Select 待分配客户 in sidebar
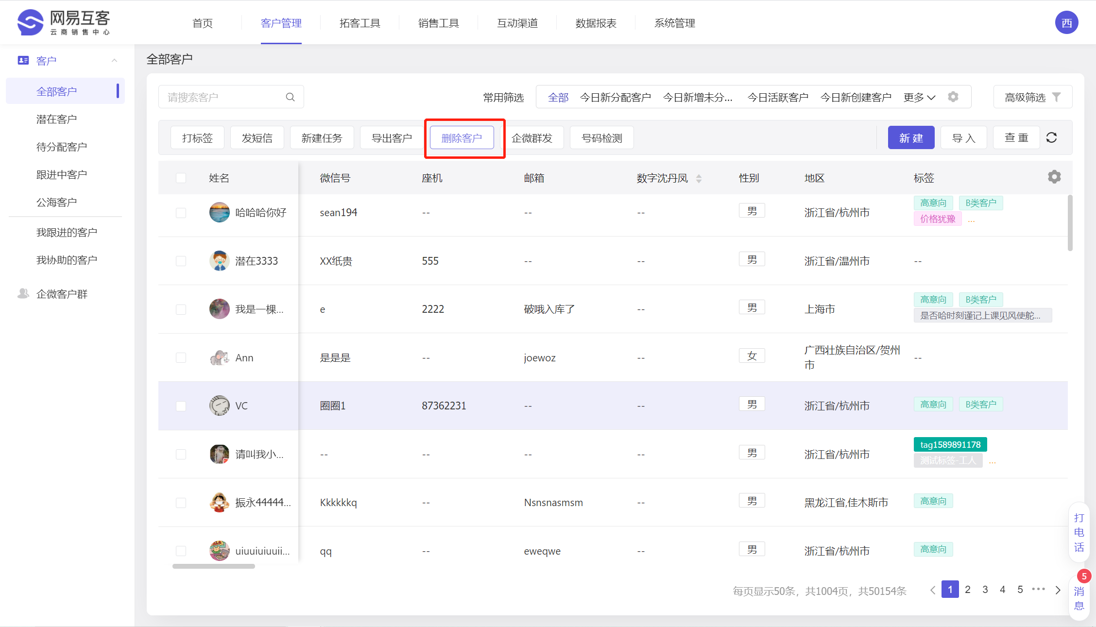1096x627 pixels. point(62,147)
